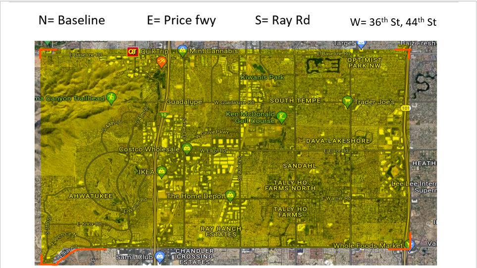The width and height of the screenshot is (477, 268).
Task: Click The Home Depot shopping pin
Action: pos(230,196)
